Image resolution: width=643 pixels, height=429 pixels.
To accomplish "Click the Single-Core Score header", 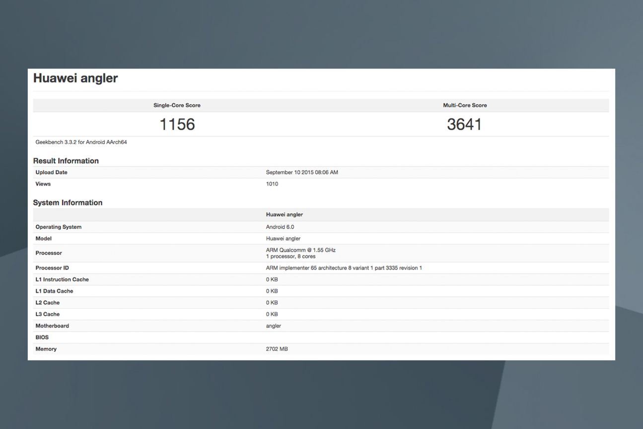I will [x=177, y=105].
